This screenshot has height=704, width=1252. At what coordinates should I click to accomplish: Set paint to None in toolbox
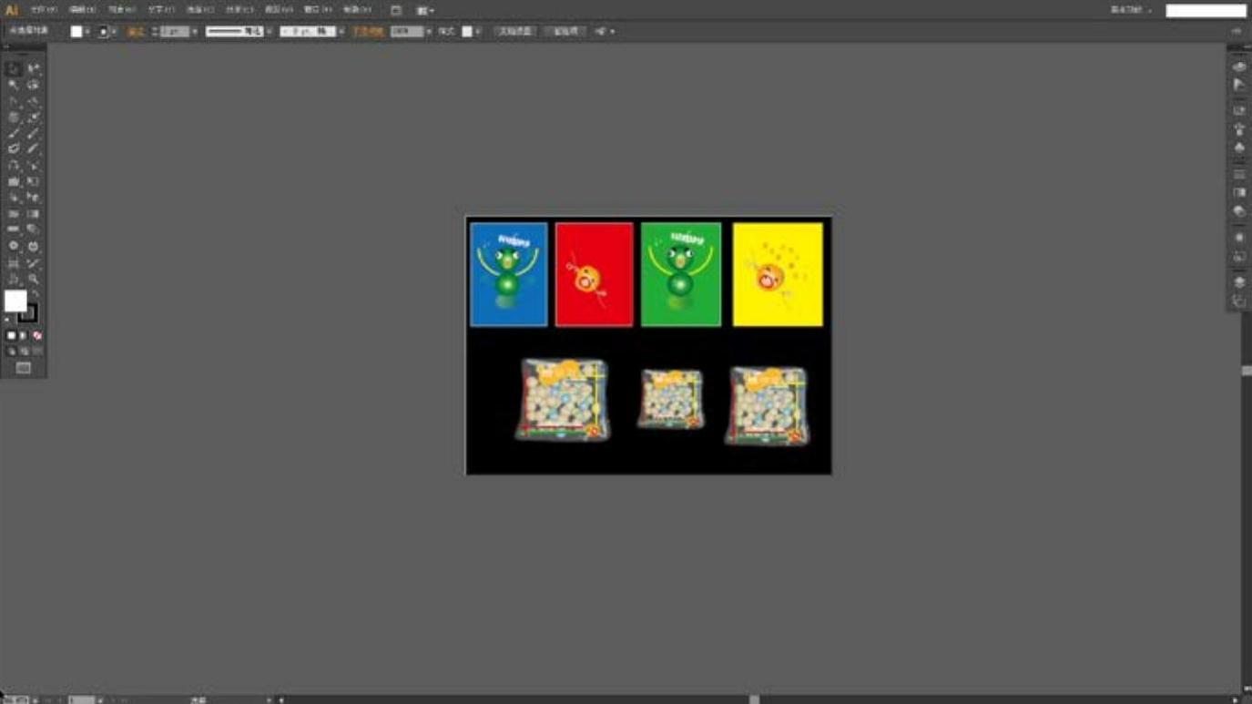pos(37,335)
